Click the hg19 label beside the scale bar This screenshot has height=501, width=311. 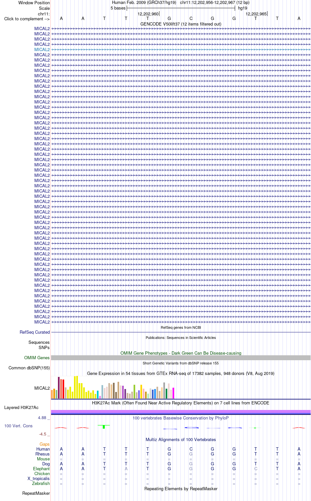(x=243, y=8)
